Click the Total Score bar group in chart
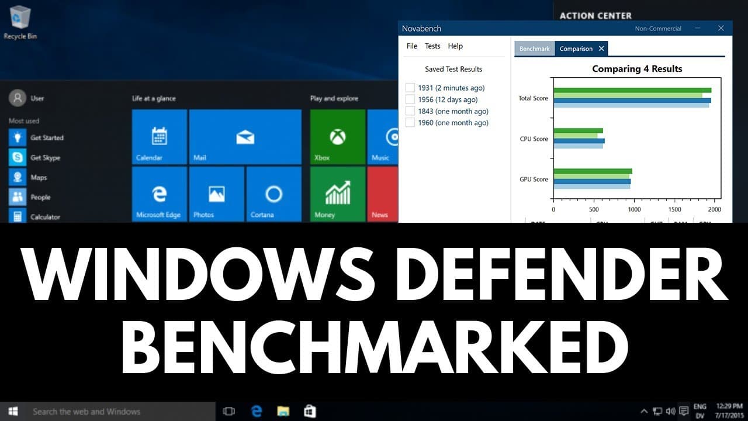Viewport: 748px width, 421px height. tap(632, 98)
